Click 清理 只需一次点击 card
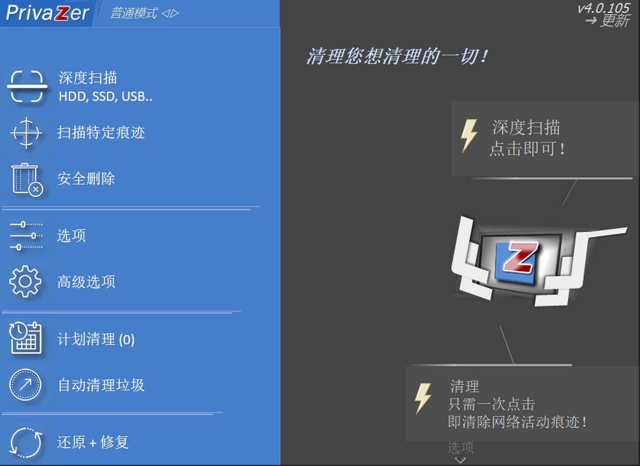The height and width of the screenshot is (466, 640). coord(523,404)
